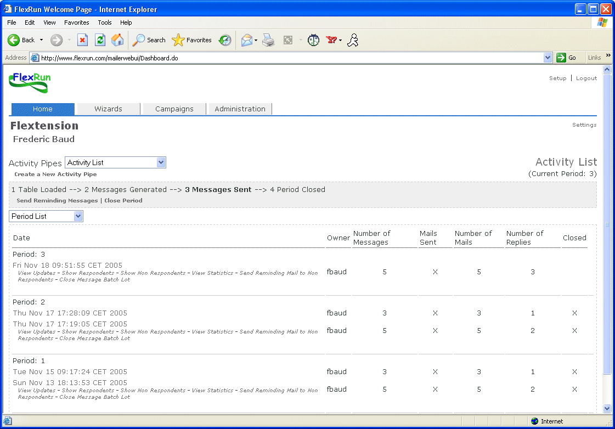The width and height of the screenshot is (615, 429).
Task: Click the status bar page icon
Action: point(8,421)
